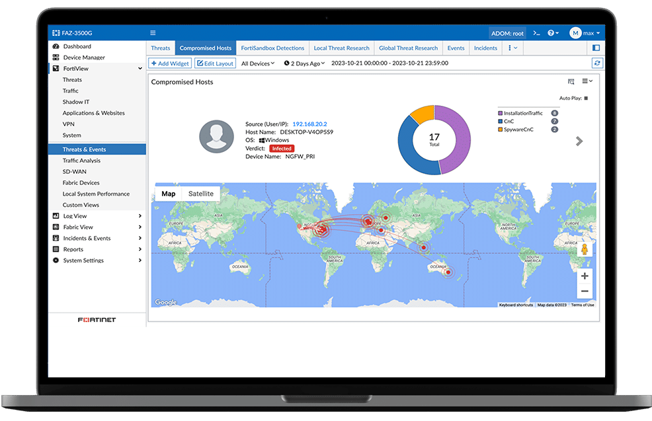Switch to the FortiSandbox Detections tab

274,48
